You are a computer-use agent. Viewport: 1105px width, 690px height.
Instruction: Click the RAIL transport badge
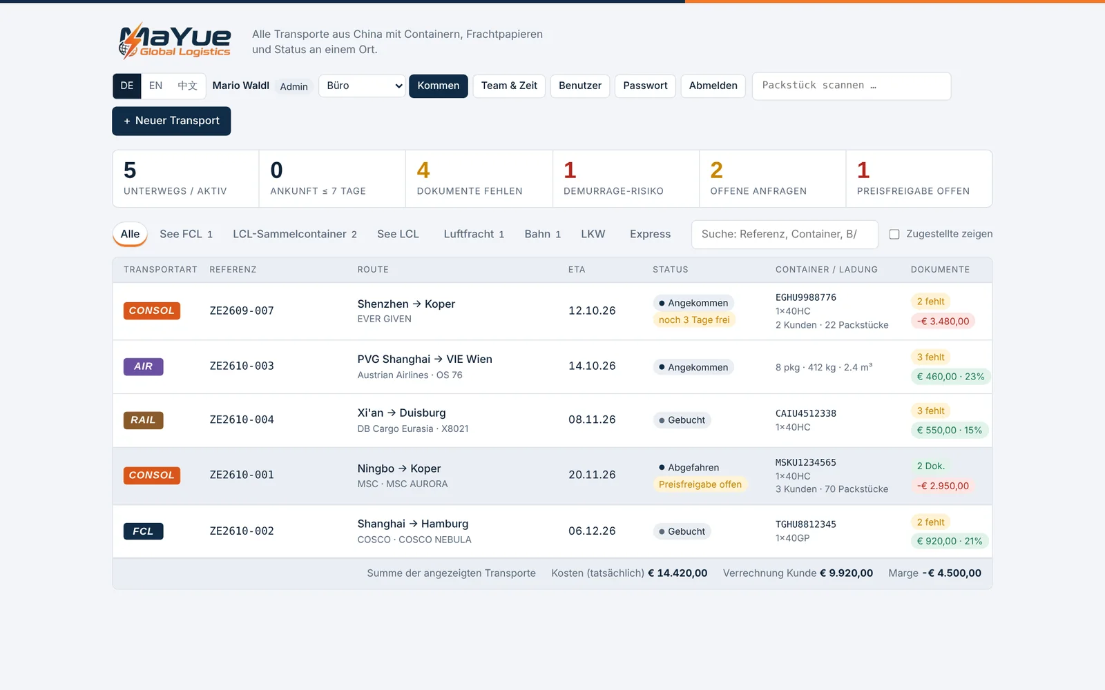(143, 420)
